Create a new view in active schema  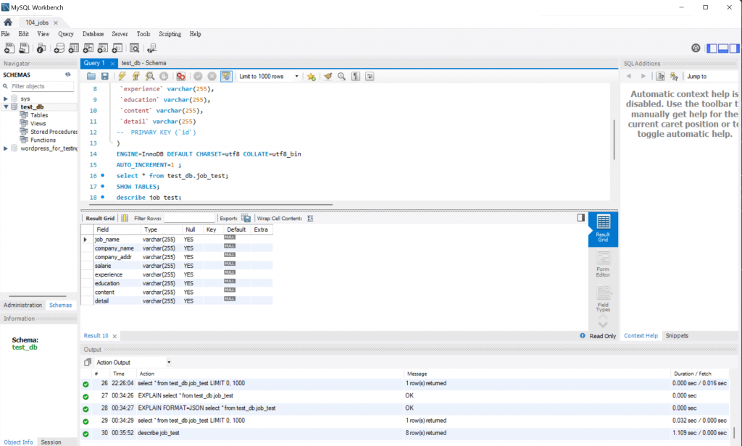click(88, 48)
